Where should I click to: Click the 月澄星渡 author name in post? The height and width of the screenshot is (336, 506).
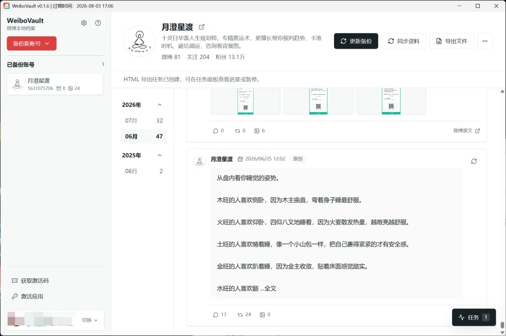(x=222, y=159)
